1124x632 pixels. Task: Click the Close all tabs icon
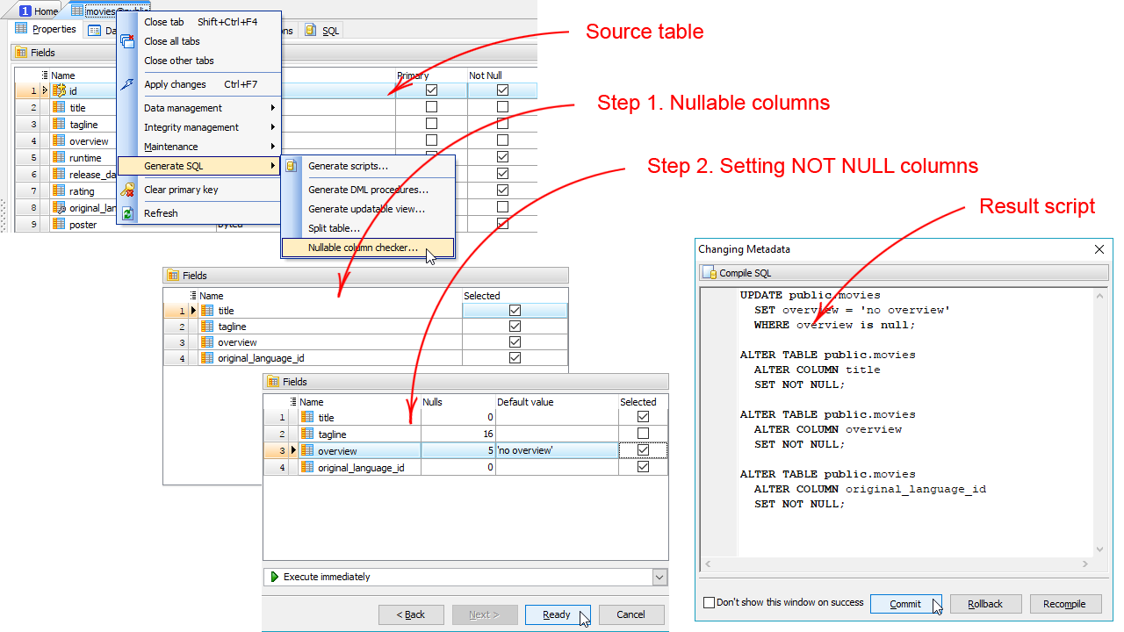[126, 41]
